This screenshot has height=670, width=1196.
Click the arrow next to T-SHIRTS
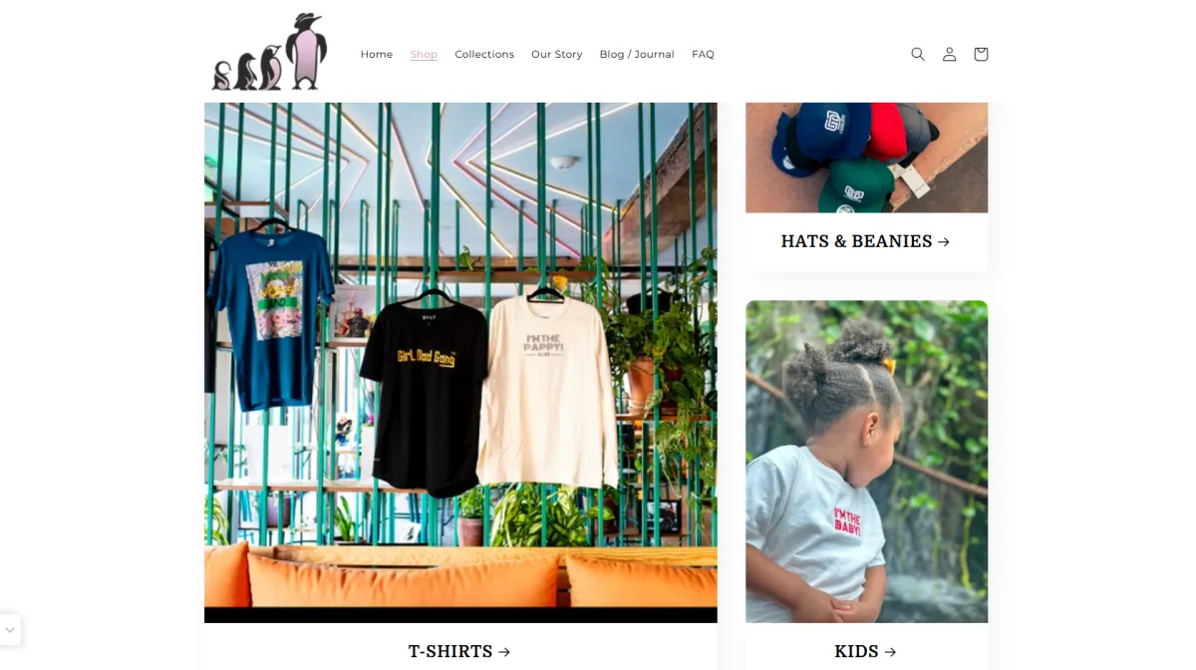504,652
